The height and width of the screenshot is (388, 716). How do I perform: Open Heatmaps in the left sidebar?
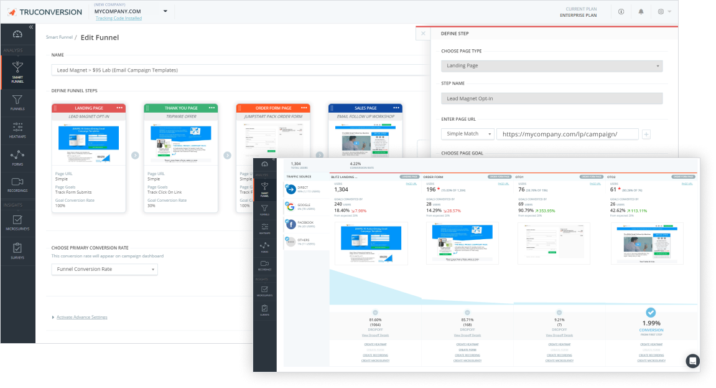tap(17, 130)
